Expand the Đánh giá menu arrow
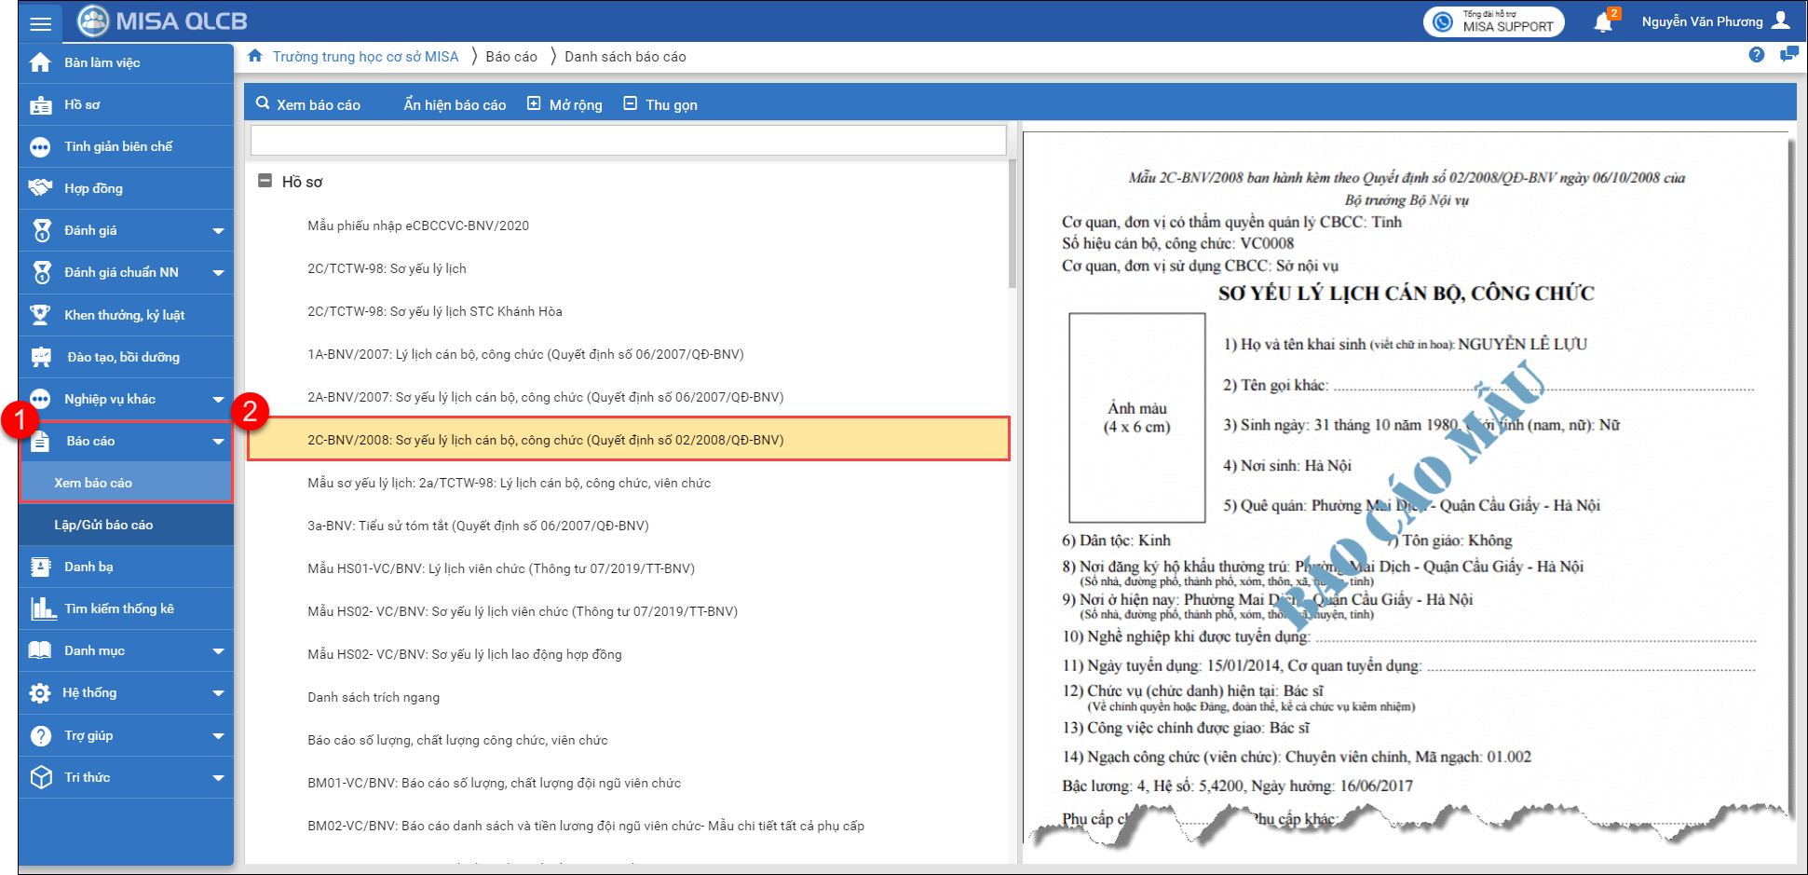This screenshot has height=875, width=1808. (218, 231)
